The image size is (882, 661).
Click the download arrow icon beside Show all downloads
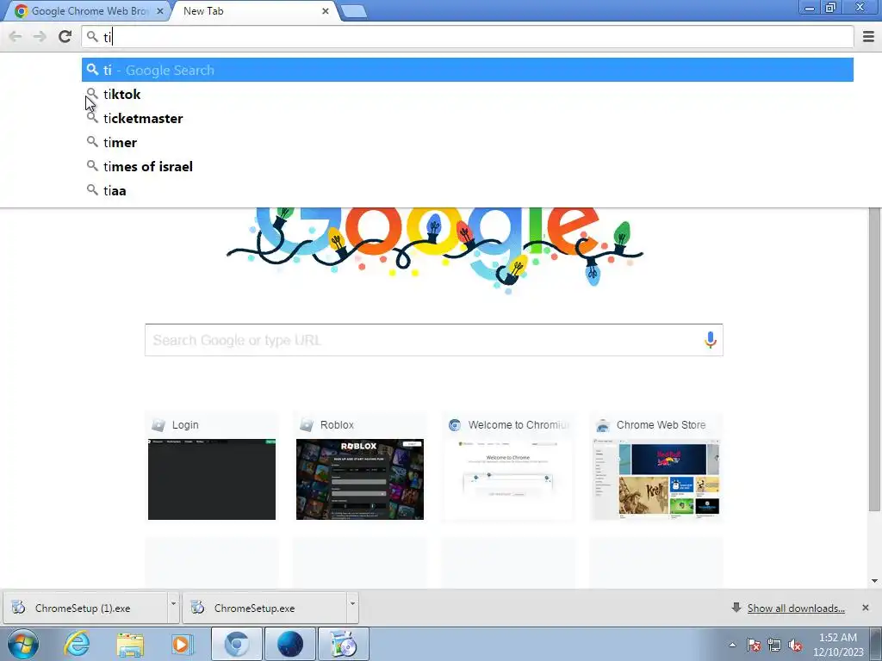tap(736, 607)
